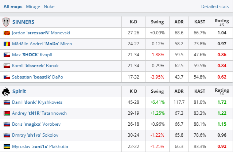
Task: Click the Romanian flag beside MoDo
Action: [x=7, y=44]
